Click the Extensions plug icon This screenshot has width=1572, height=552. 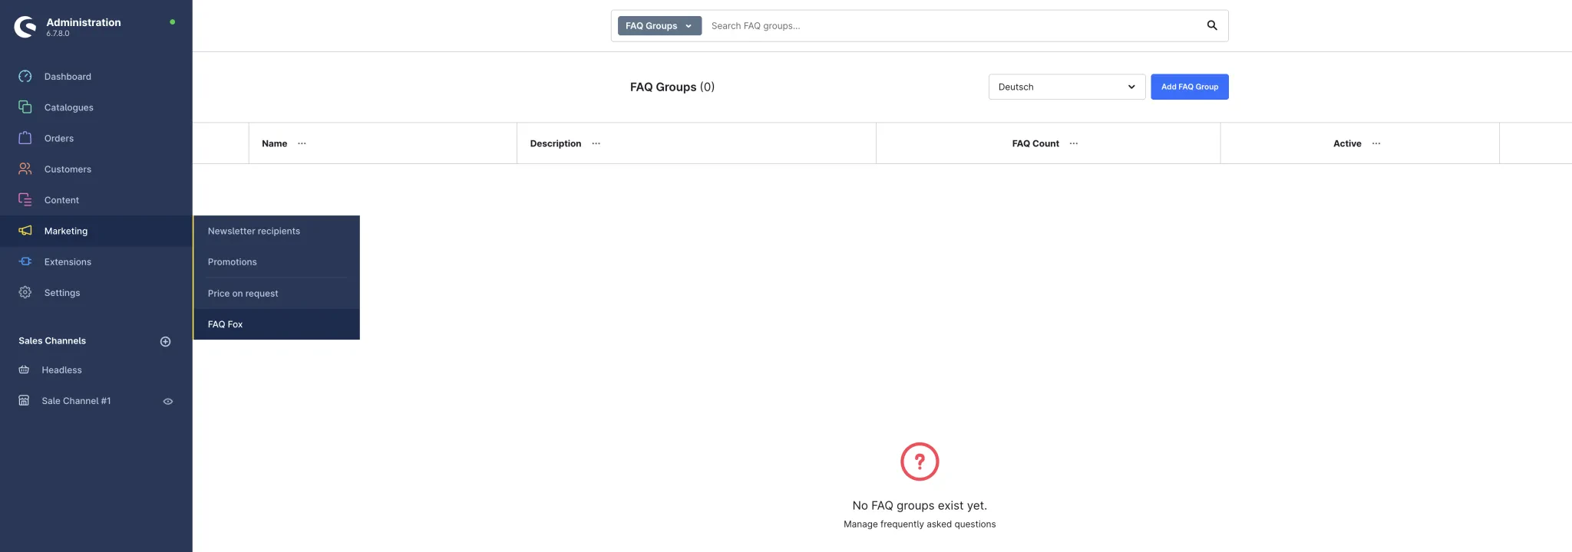[x=25, y=261]
